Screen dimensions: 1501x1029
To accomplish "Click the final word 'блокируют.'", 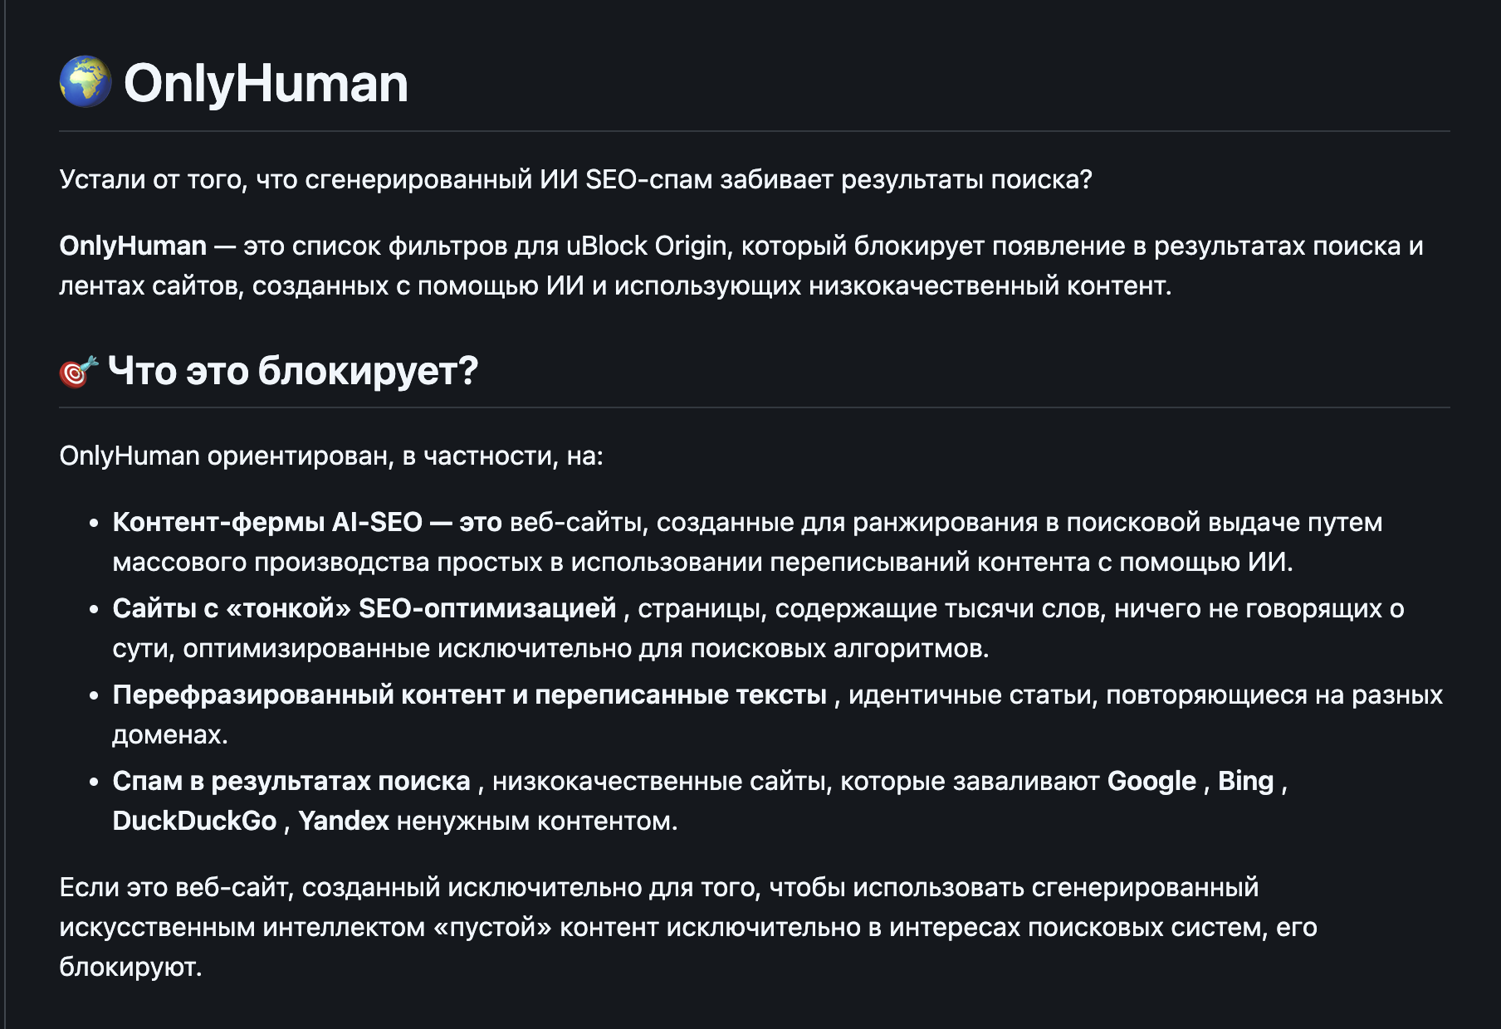I will pyautogui.click(x=130, y=967).
